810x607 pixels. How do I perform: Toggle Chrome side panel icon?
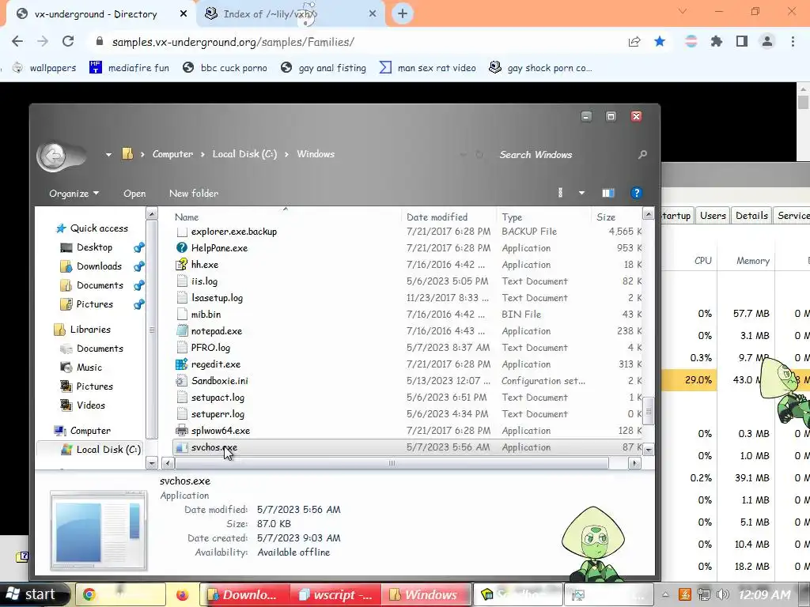742,41
